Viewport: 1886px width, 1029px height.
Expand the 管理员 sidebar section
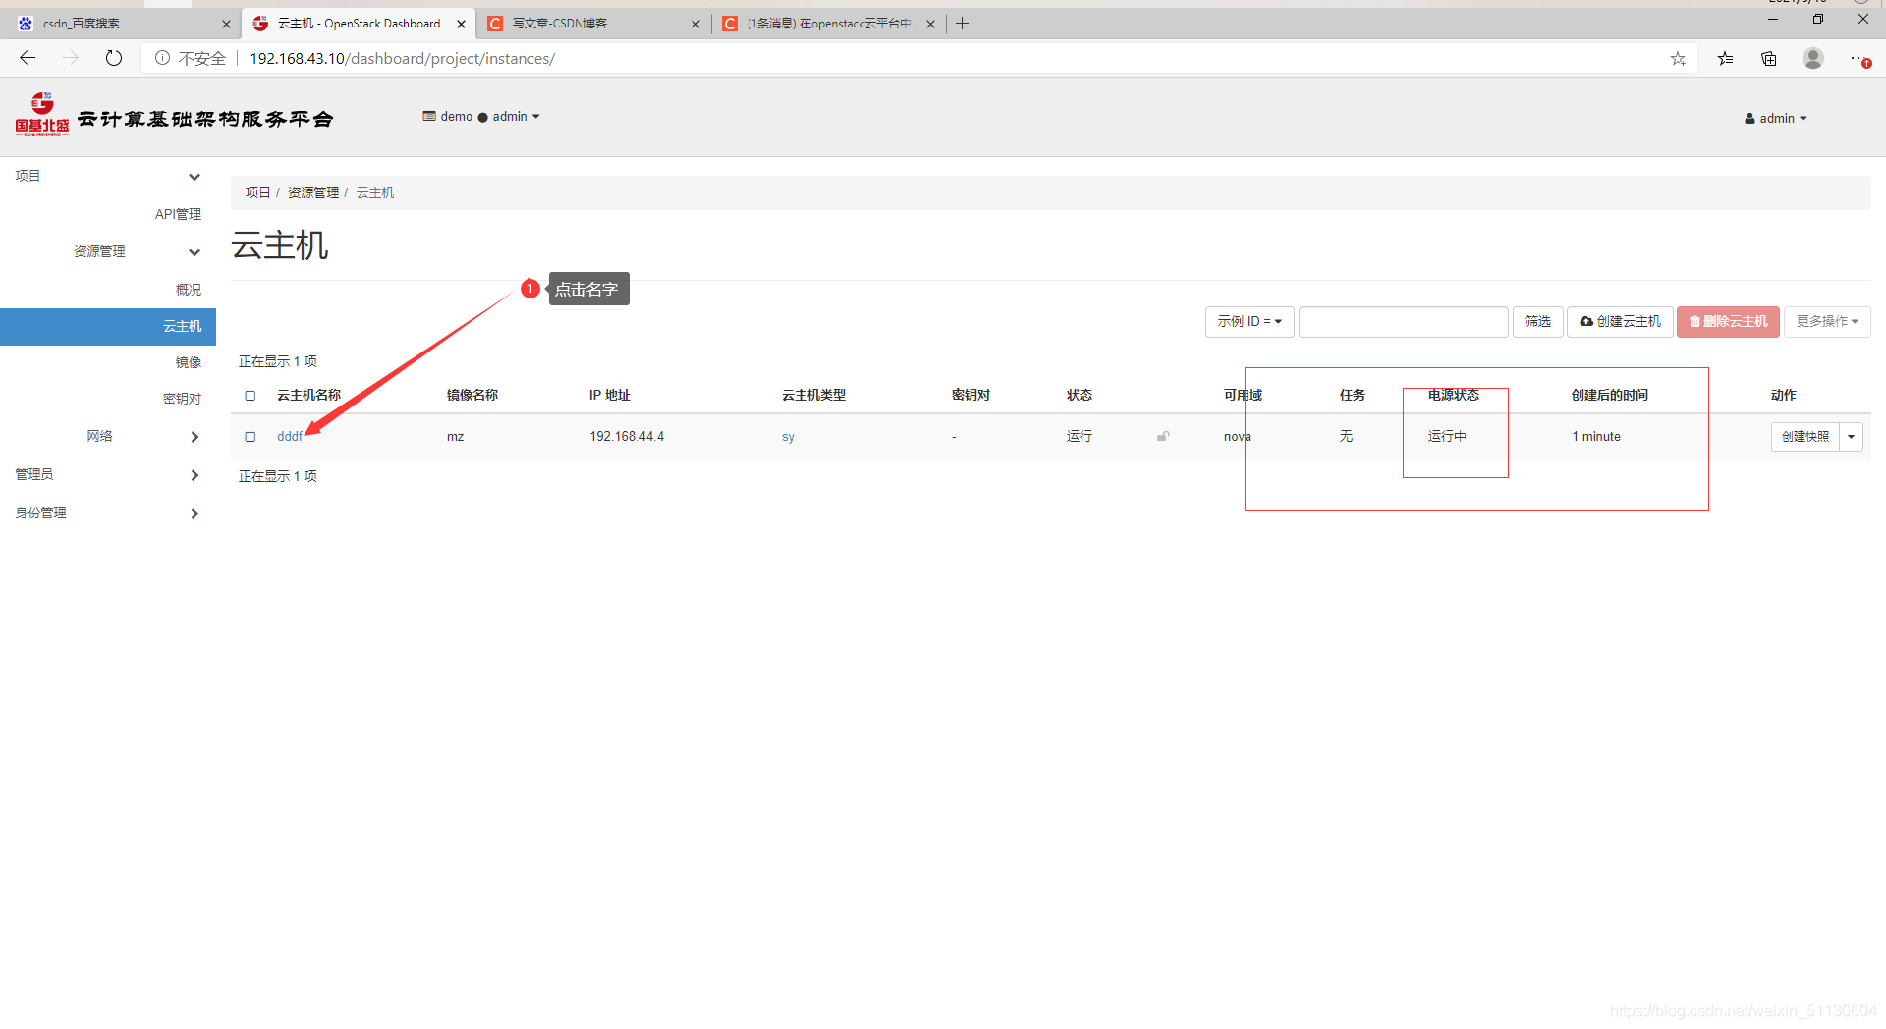(194, 475)
